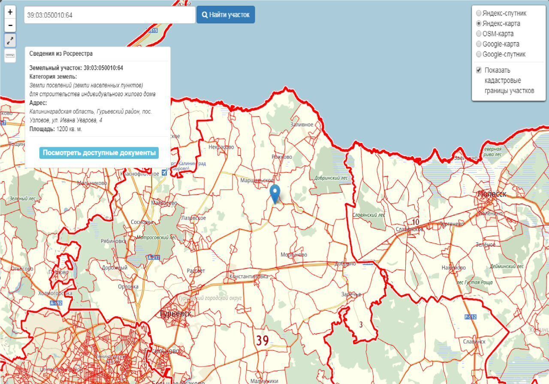549x384 pixels.
Task: Click the Рябиновка village label
Action: (x=113, y=241)
